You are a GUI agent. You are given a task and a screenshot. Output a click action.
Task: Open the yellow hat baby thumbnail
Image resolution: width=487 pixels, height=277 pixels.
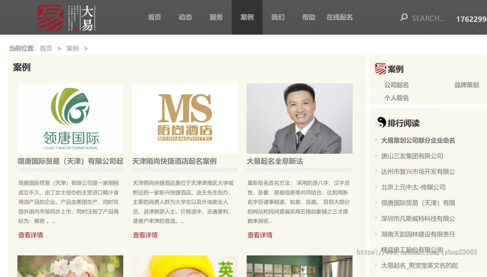click(x=185, y=266)
